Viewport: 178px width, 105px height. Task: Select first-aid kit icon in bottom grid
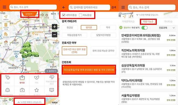pyautogui.click(x=22, y=90)
